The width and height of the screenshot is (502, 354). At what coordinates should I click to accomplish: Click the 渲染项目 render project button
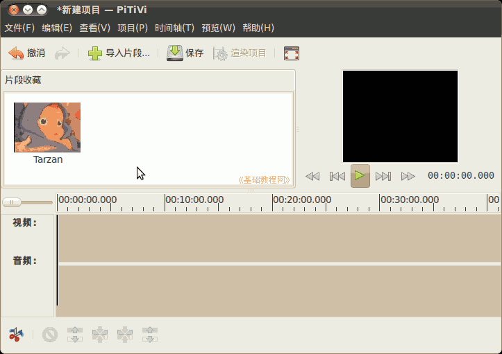point(240,53)
